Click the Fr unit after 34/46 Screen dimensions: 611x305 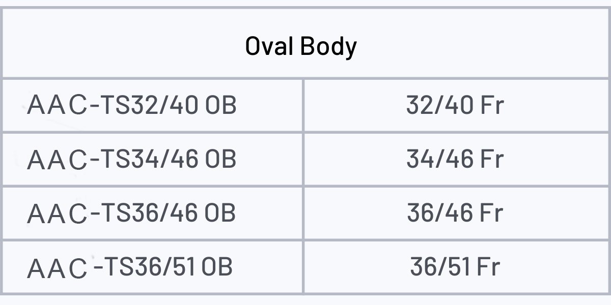(492, 159)
